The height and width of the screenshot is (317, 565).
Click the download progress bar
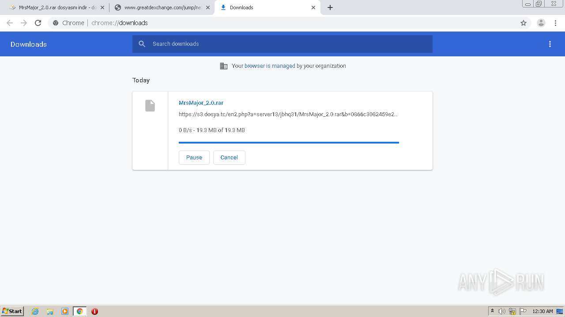click(x=289, y=143)
